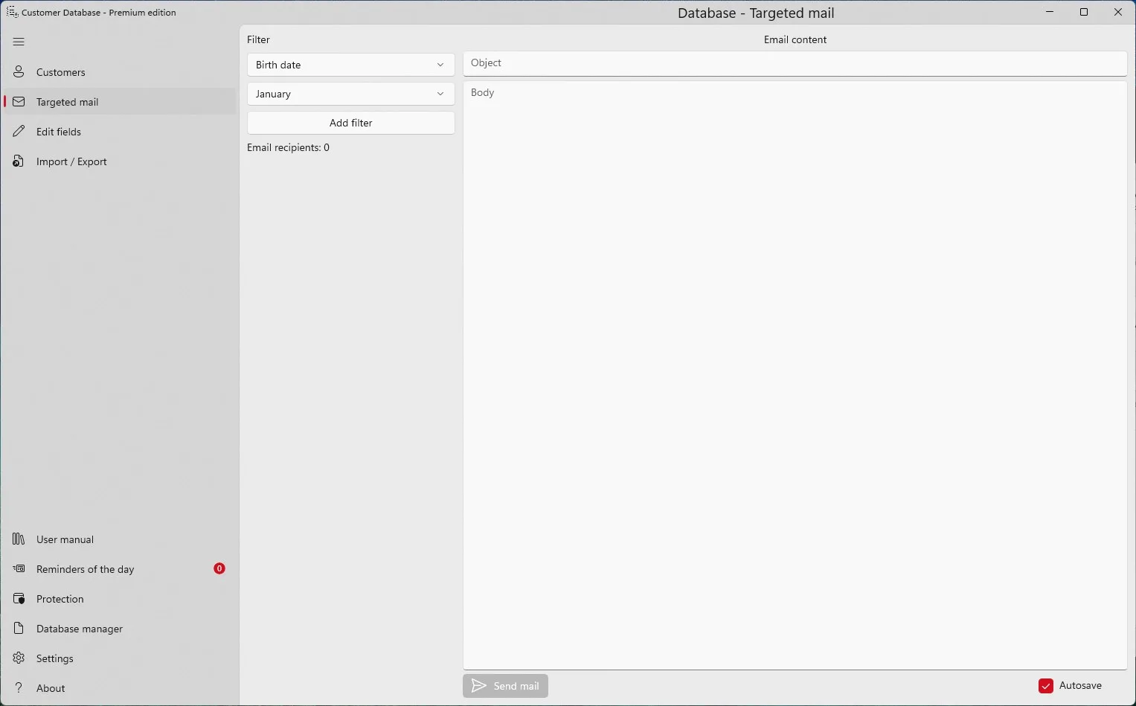Click the Reminders of the day icon

click(x=19, y=569)
